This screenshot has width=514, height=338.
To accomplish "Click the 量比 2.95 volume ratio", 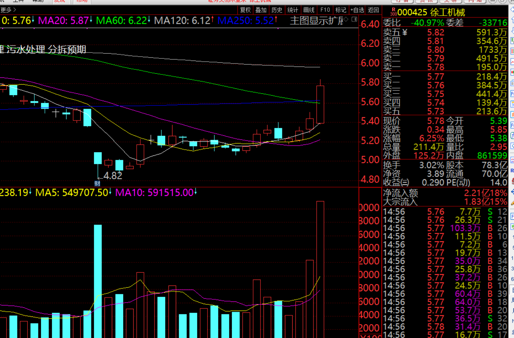I will [x=499, y=147].
